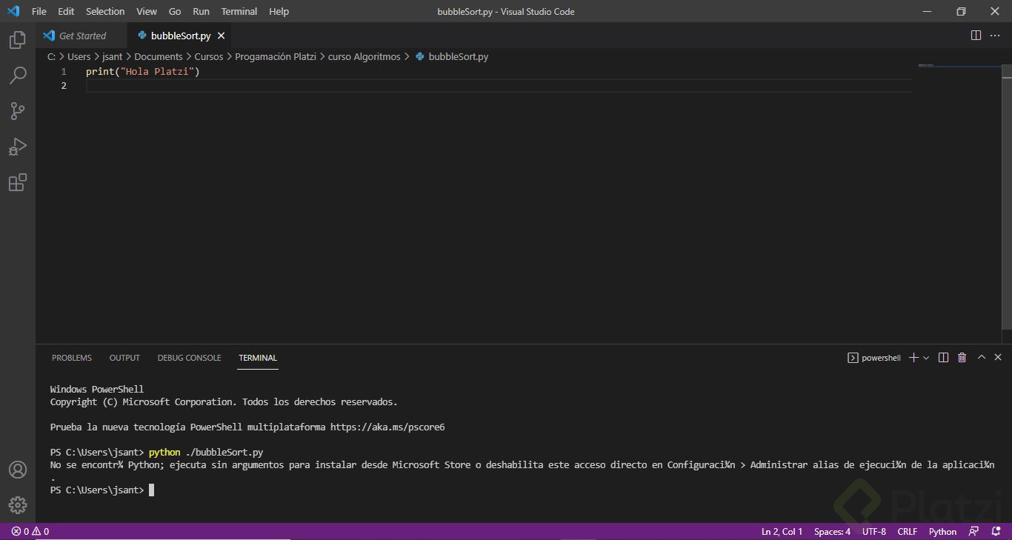Minimize the Visual Studio Code window
Image resolution: width=1012 pixels, height=540 pixels.
927,11
